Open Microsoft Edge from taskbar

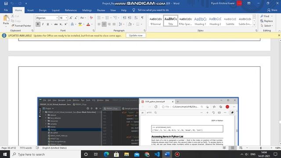[106, 154]
